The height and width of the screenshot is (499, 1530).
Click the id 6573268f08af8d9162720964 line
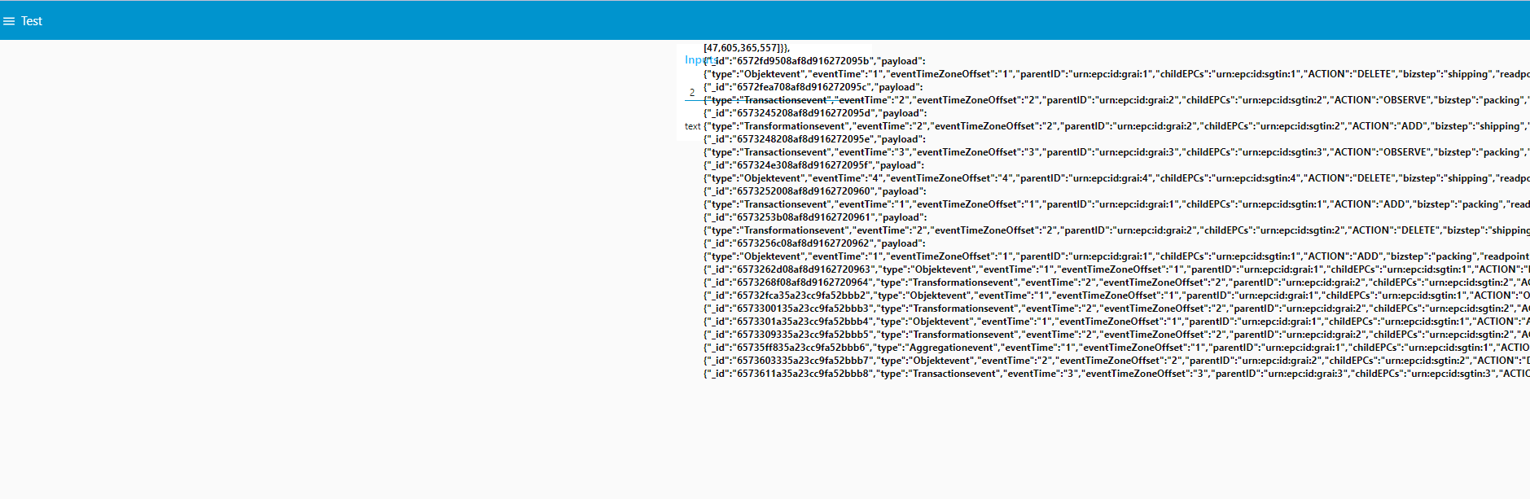coord(1116,282)
